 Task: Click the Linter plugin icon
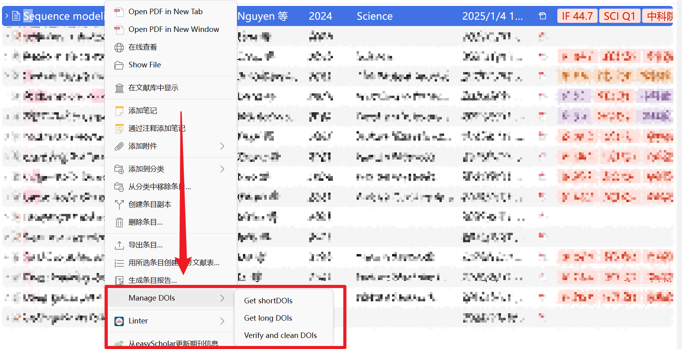(119, 321)
